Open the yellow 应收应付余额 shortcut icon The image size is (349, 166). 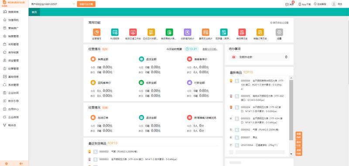[151, 32]
